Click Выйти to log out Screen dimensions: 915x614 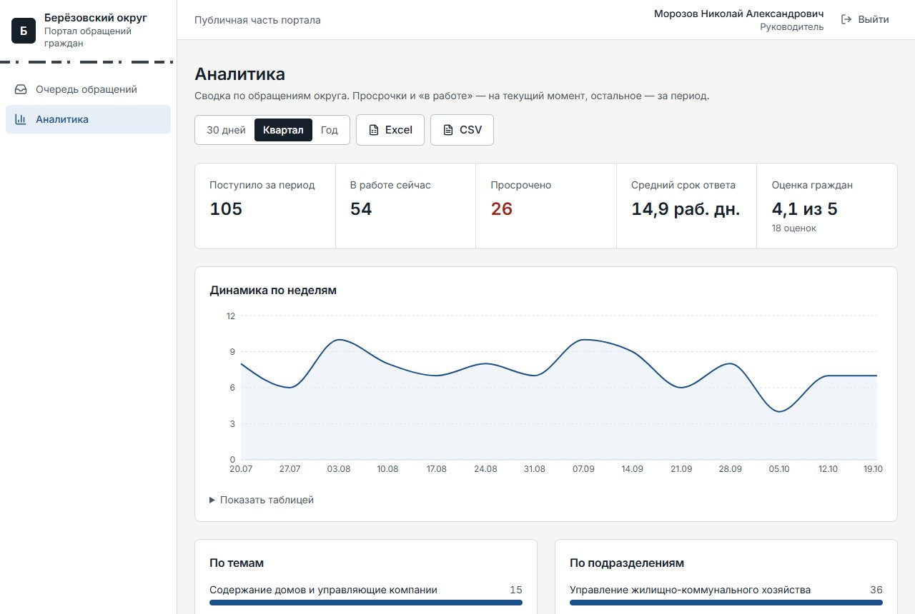[x=865, y=19]
